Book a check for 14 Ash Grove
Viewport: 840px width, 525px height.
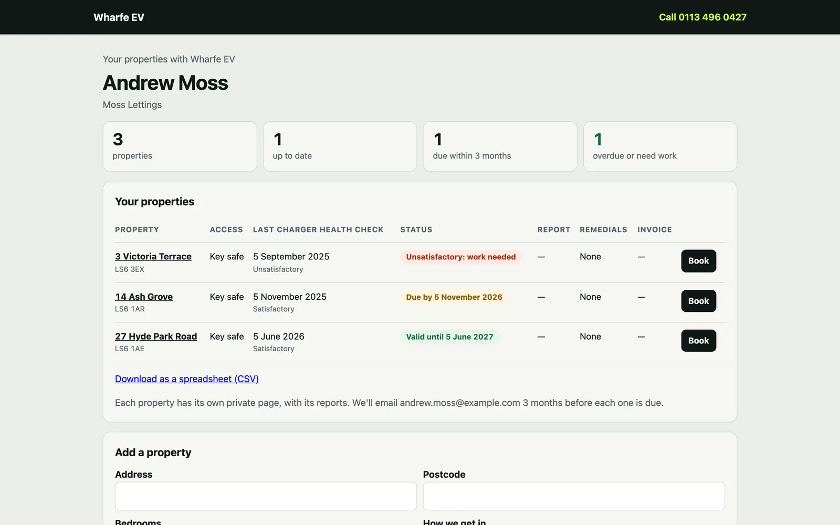(x=698, y=301)
